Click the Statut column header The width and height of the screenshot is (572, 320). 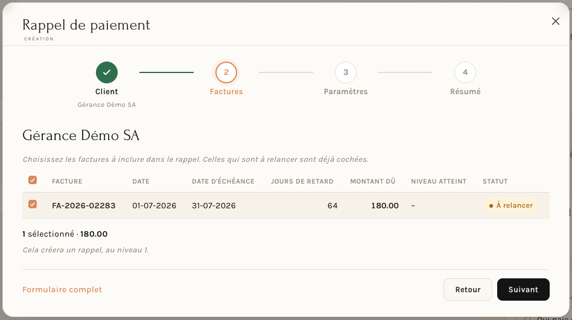495,181
